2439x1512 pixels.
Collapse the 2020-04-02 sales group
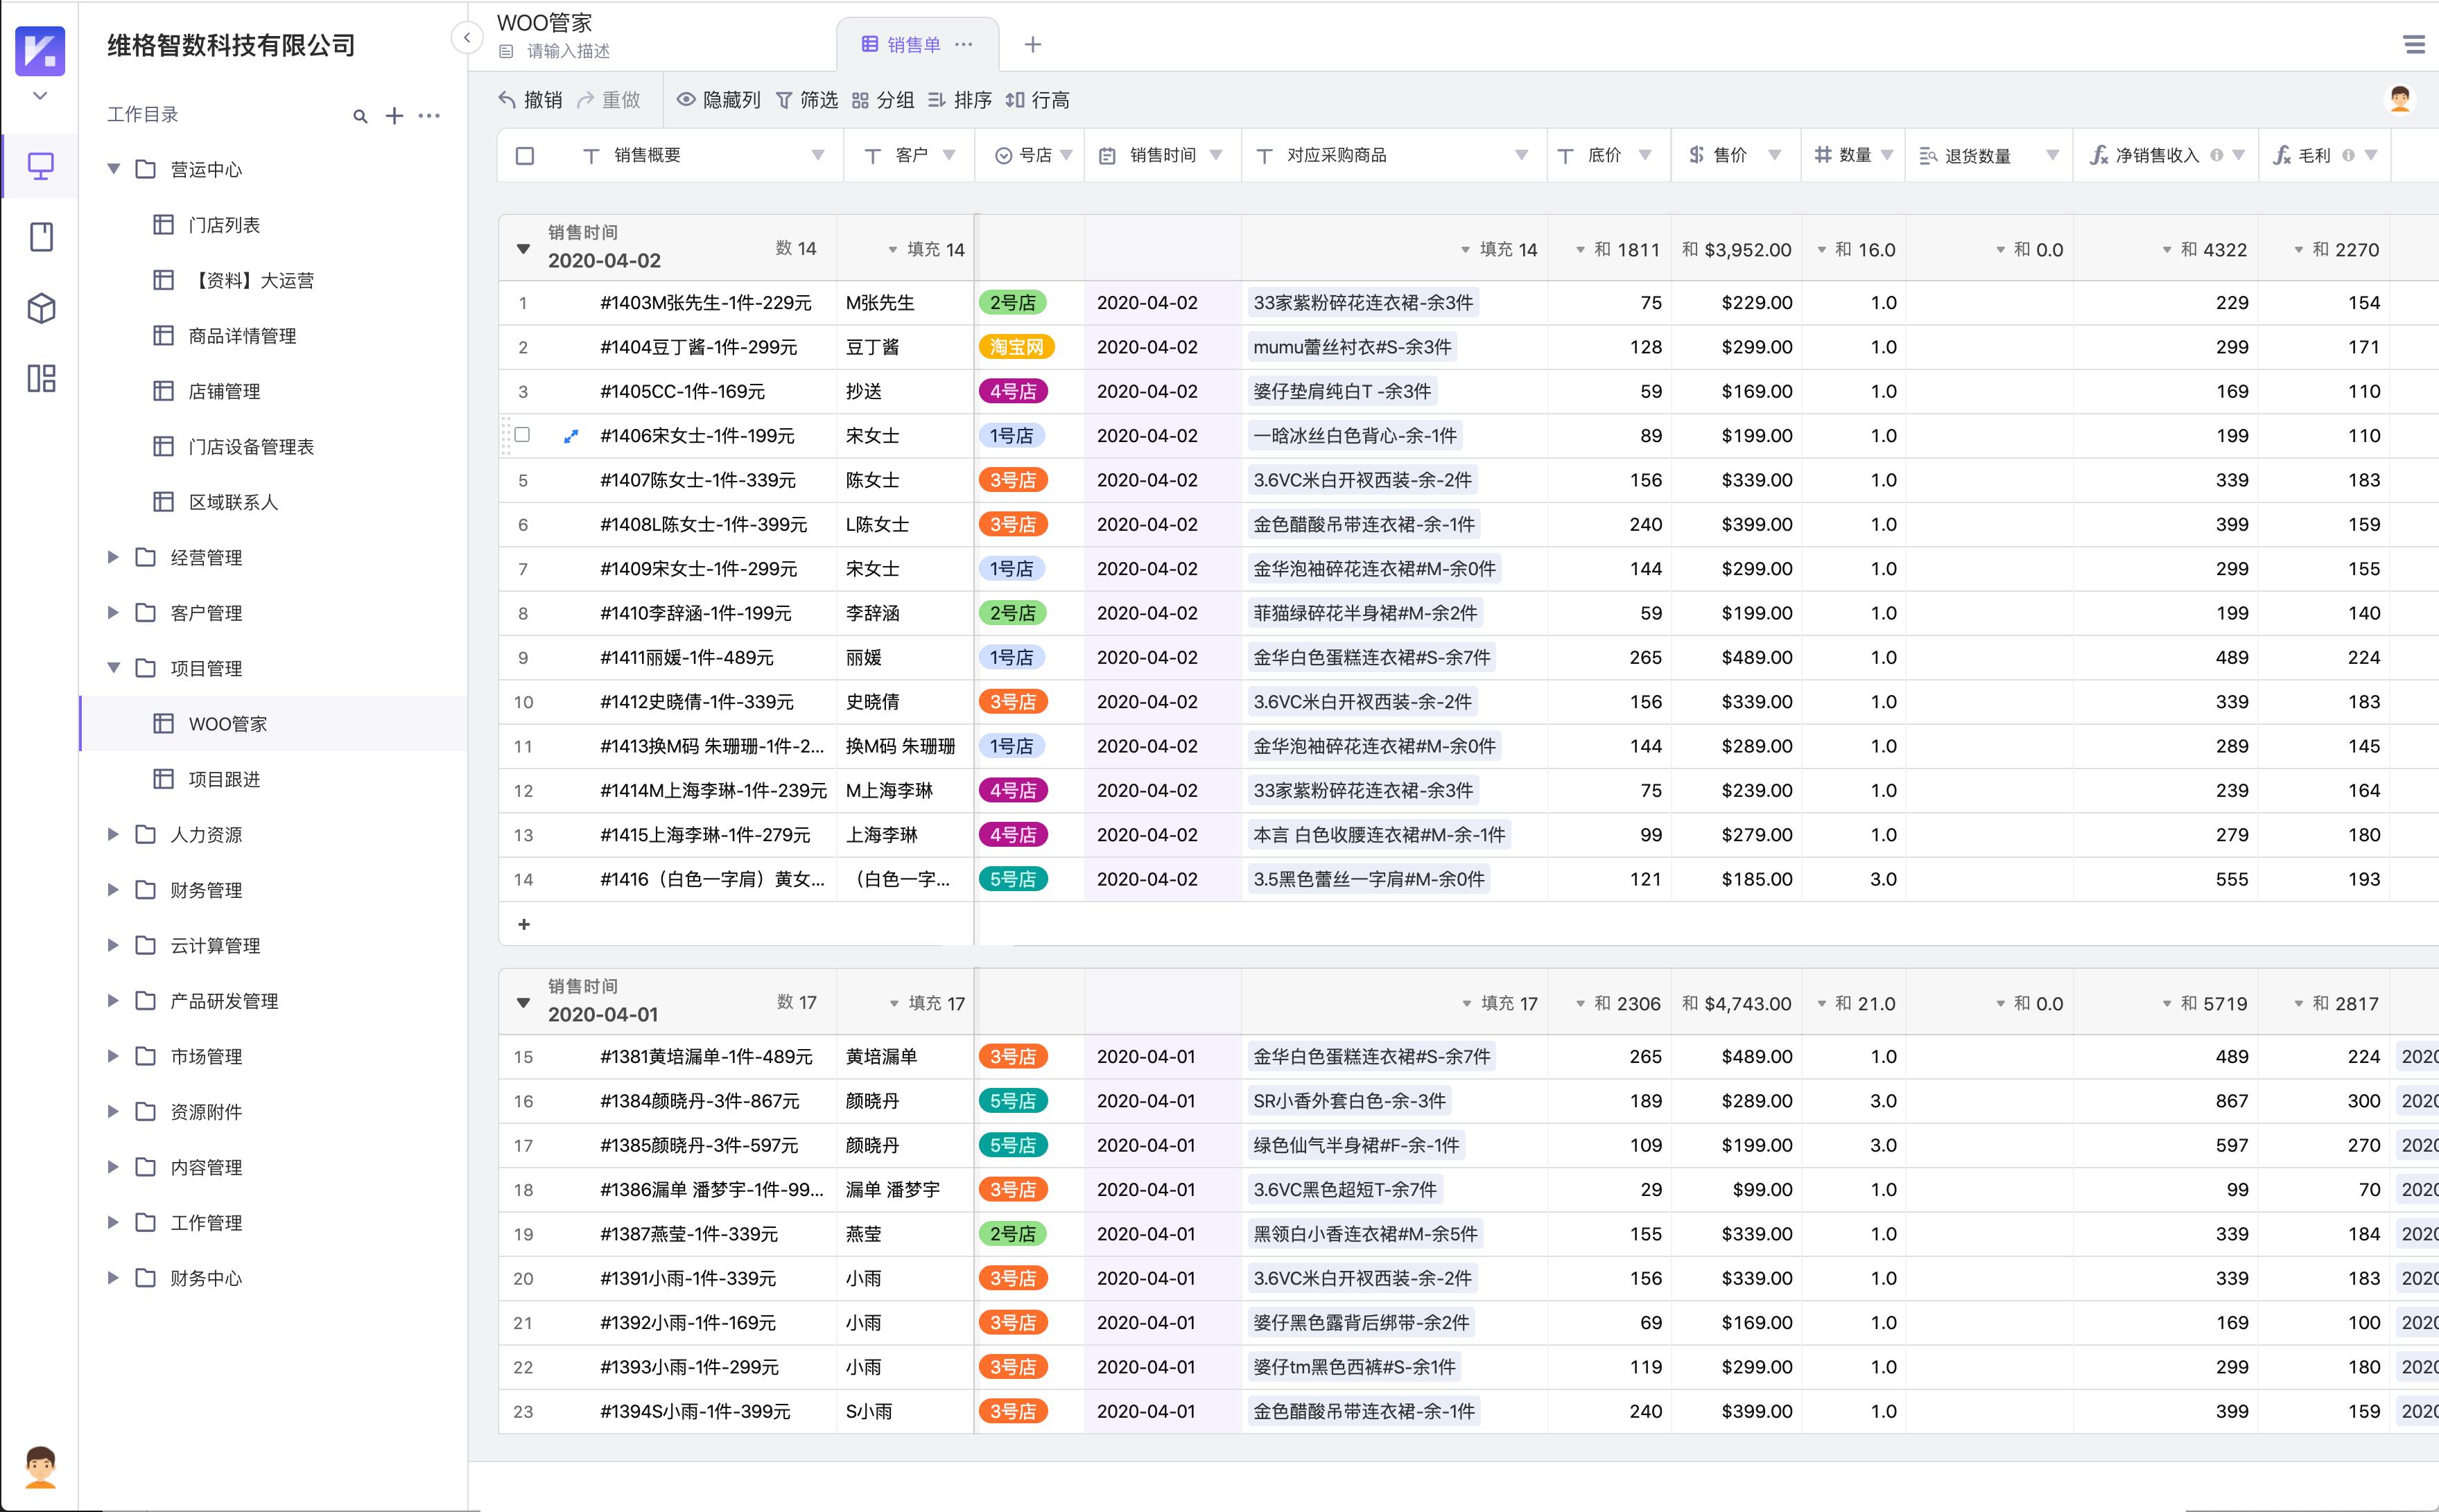524,249
